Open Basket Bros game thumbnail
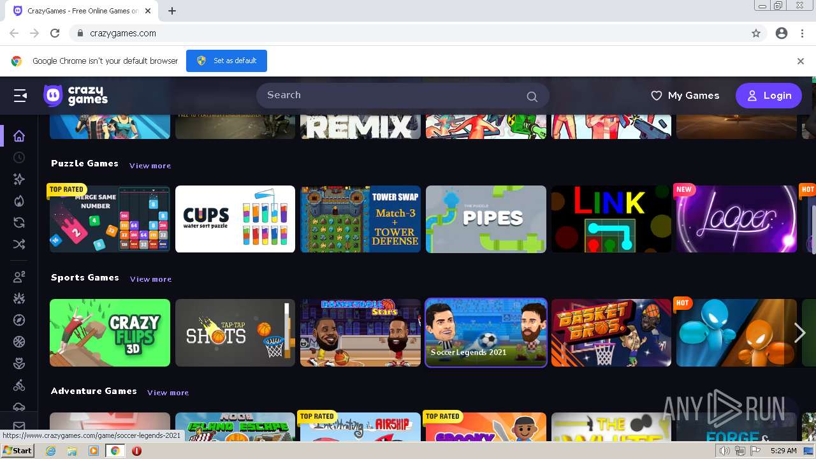 point(611,333)
